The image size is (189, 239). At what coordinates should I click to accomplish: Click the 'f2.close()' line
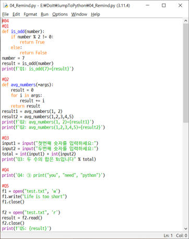coord(13,223)
